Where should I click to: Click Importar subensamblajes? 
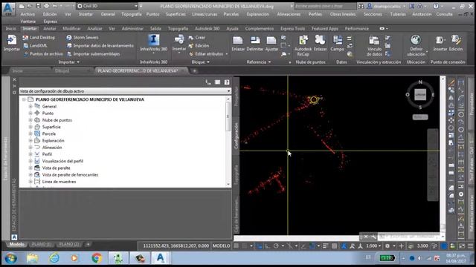pos(93,54)
